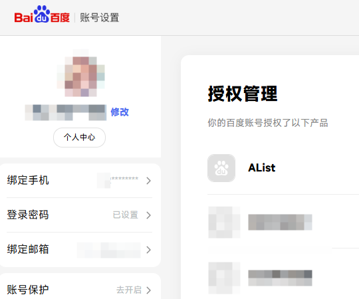Click the blue paw print du icon
Viewport: 359px width, 299px height.
pos(42,14)
